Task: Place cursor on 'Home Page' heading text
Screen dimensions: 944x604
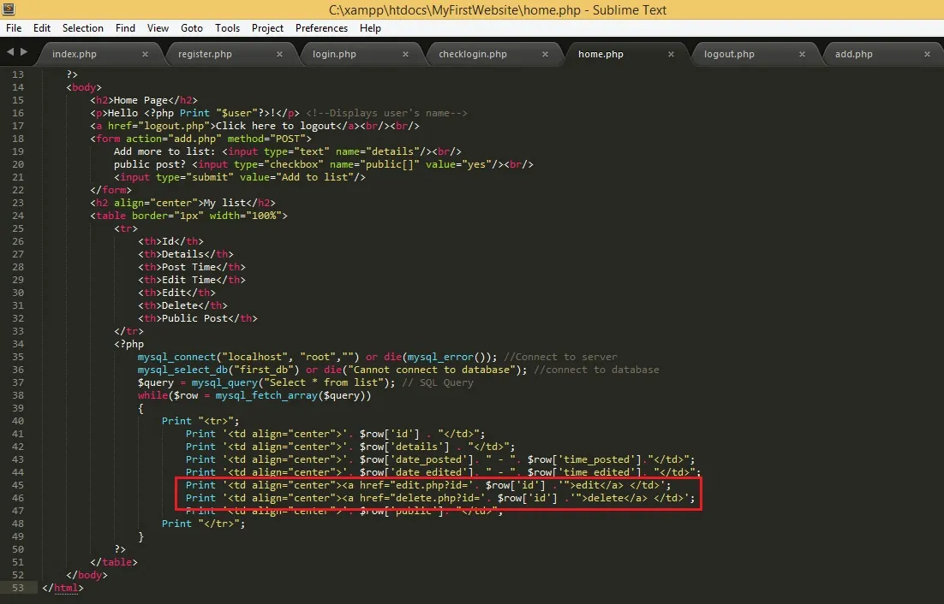Action: point(140,100)
